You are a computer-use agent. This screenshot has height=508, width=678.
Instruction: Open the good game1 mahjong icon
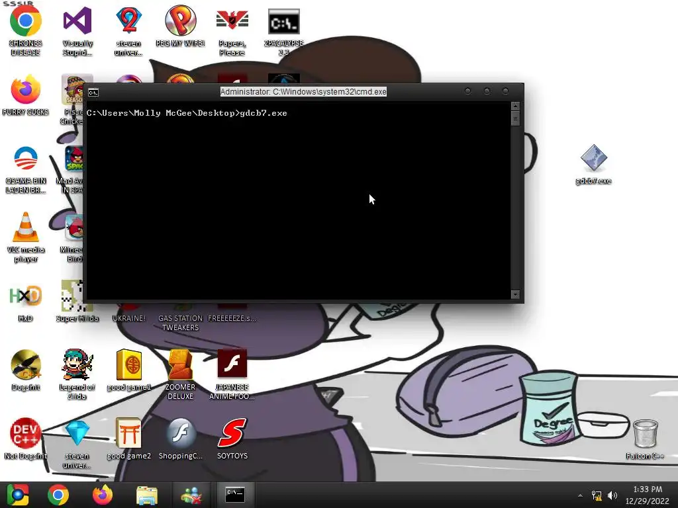pos(128,370)
